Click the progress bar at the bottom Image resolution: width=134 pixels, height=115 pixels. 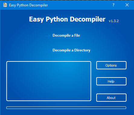[66, 108]
